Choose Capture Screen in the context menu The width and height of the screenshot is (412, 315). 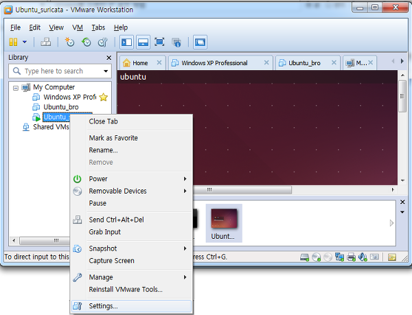[131, 261]
